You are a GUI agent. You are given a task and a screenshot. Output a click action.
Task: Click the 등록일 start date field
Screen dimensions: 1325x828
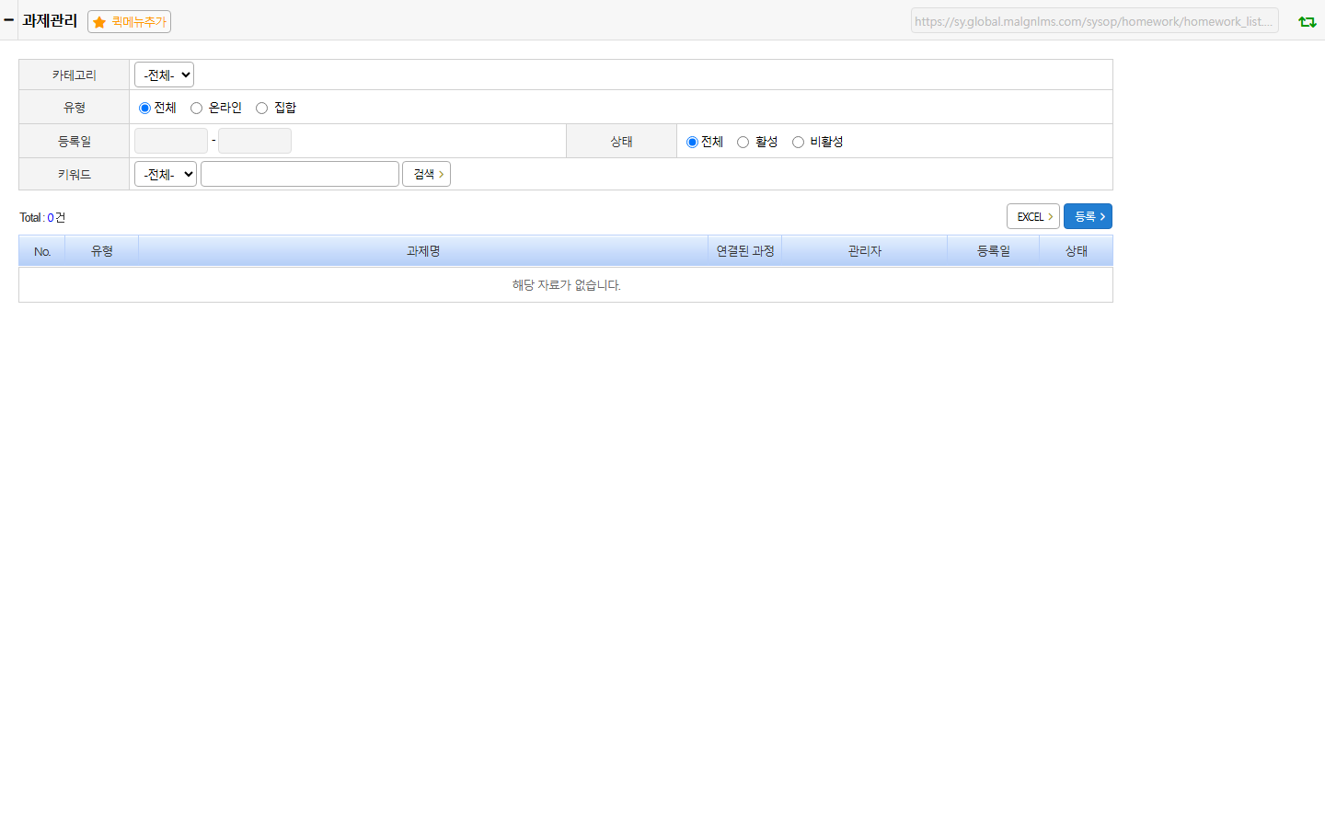click(x=171, y=141)
